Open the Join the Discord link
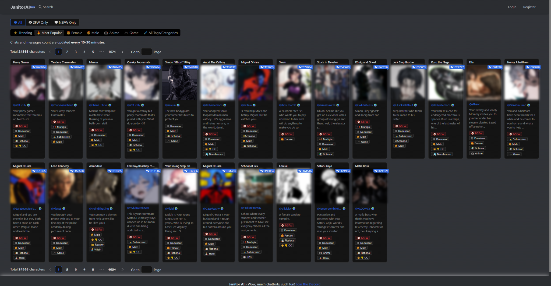551x286 pixels. 308,284
